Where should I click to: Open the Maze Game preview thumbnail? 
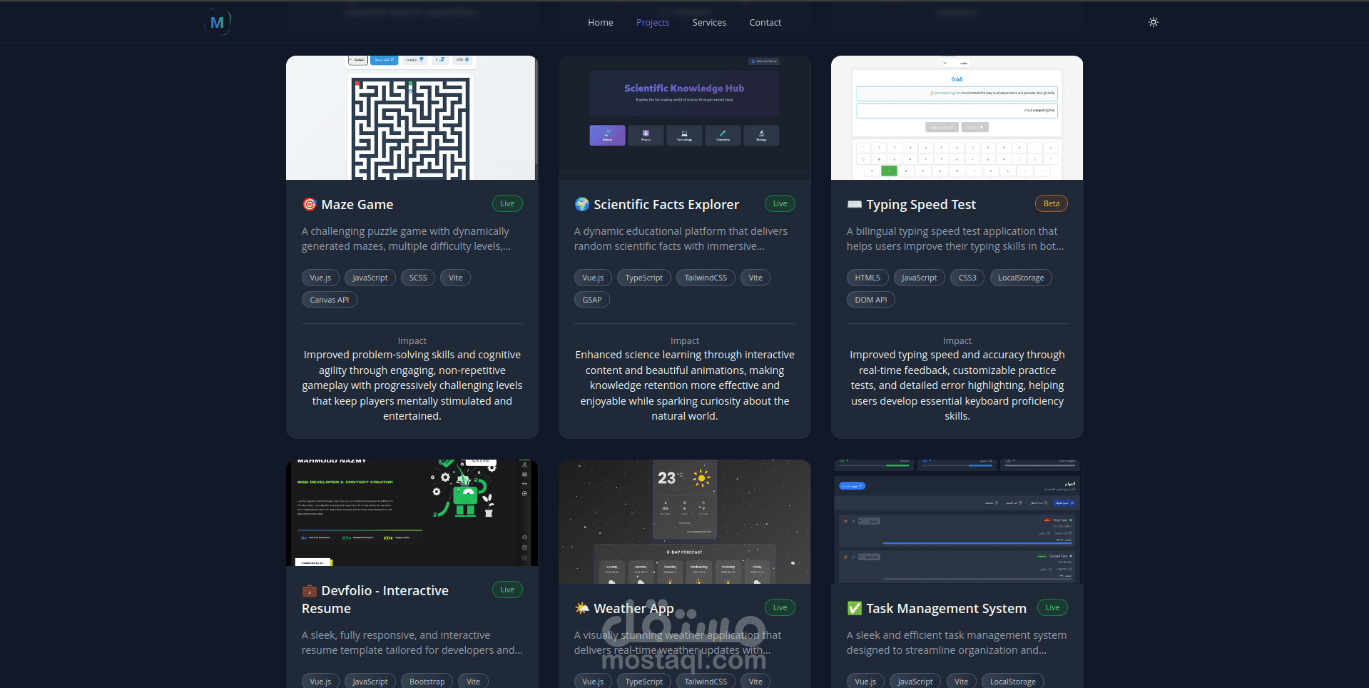coord(412,118)
